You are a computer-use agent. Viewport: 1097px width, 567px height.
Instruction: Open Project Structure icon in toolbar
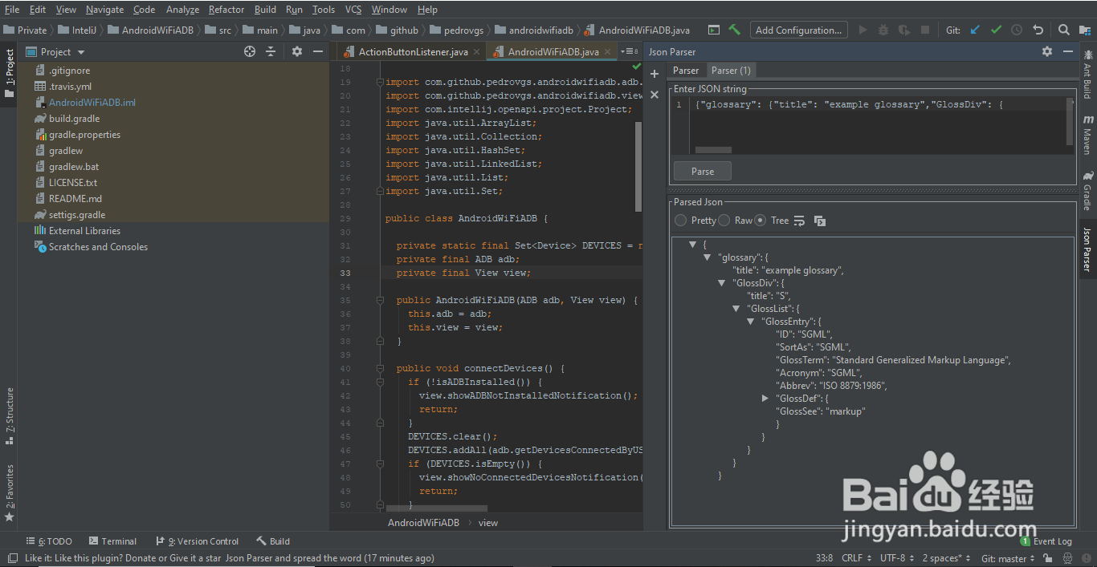(x=1084, y=30)
